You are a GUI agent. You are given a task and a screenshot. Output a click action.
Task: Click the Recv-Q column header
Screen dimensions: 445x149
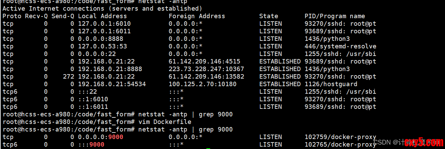tap(36, 16)
